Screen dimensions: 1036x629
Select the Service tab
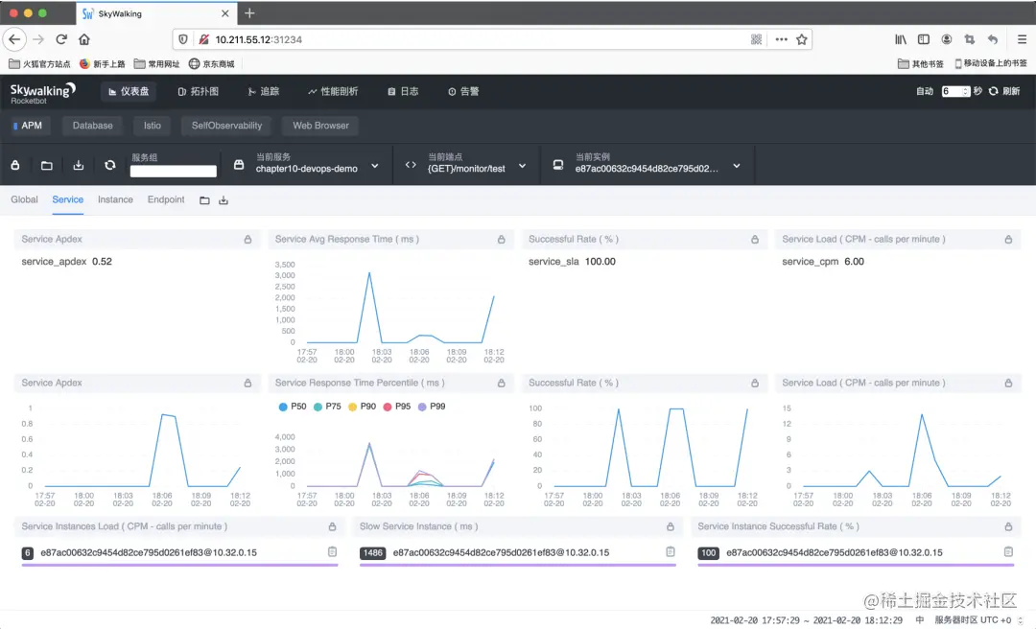(x=67, y=199)
